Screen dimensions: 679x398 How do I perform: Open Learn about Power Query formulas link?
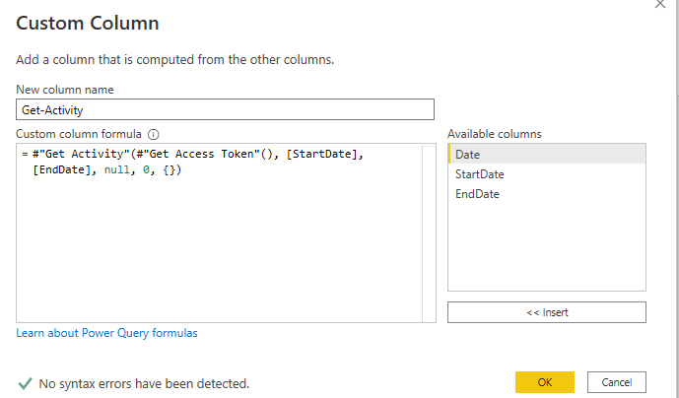[106, 333]
